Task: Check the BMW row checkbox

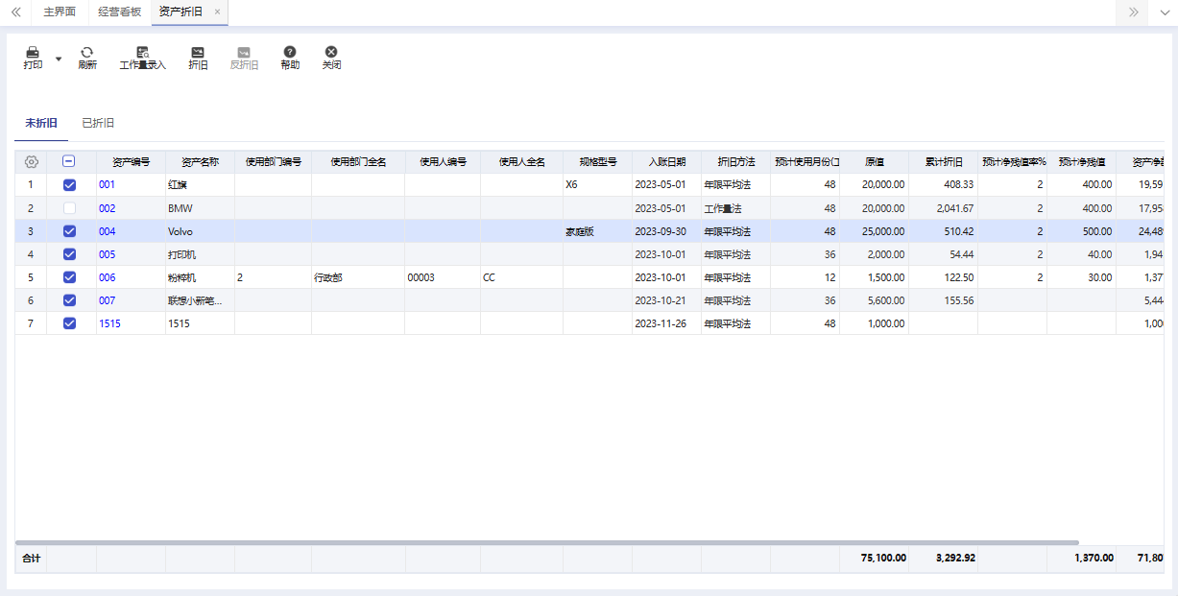Action: coord(69,208)
